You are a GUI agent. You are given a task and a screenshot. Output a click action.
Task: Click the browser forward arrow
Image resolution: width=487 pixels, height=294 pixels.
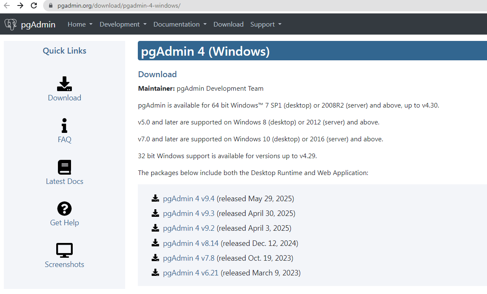click(20, 5)
